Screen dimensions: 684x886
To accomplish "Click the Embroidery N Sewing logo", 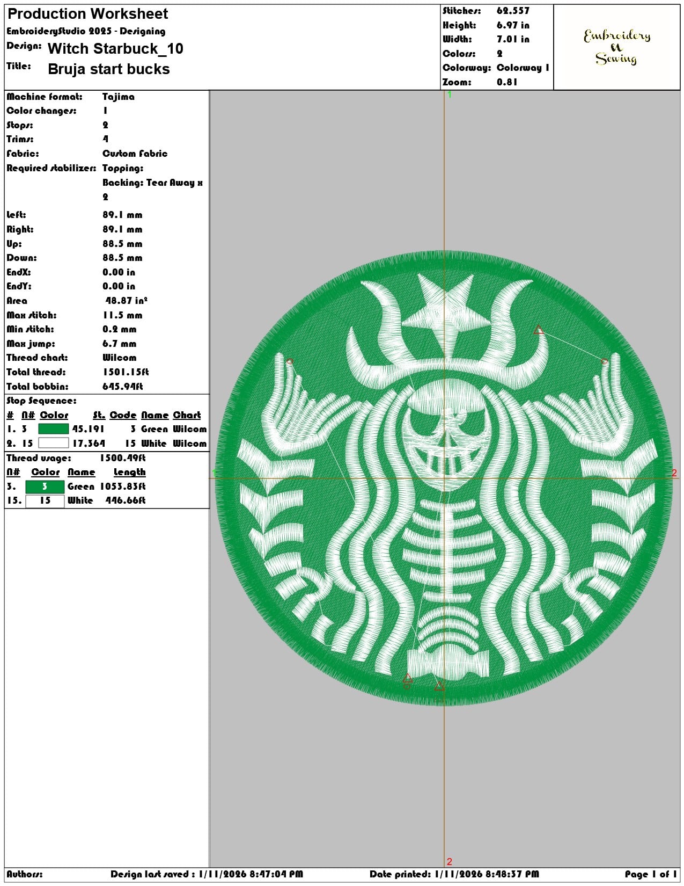I will coord(617,47).
